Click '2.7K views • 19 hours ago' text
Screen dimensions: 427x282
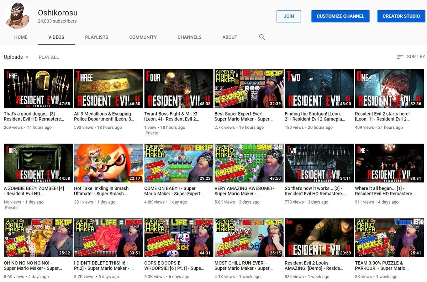pyautogui.click(x=239, y=127)
